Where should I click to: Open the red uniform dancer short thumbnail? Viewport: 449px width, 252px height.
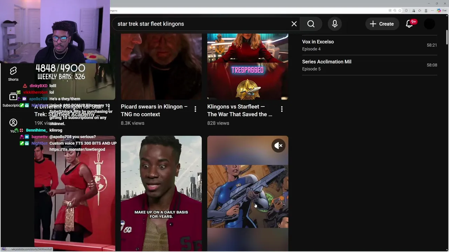(x=75, y=193)
